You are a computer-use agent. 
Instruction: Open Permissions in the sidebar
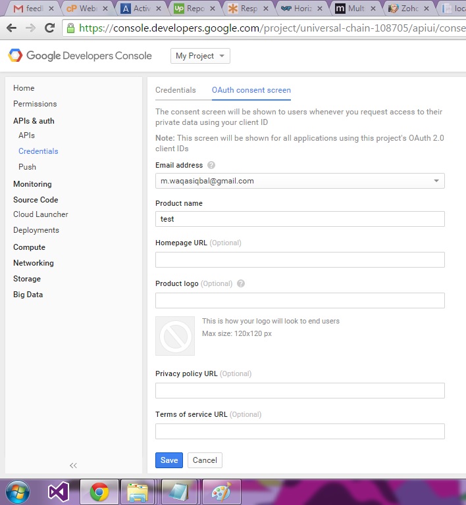point(35,104)
